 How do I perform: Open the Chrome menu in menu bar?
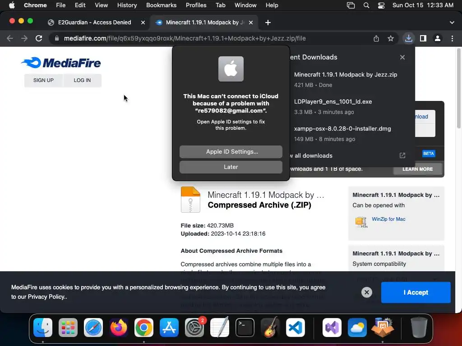pyautogui.click(x=35, y=5)
